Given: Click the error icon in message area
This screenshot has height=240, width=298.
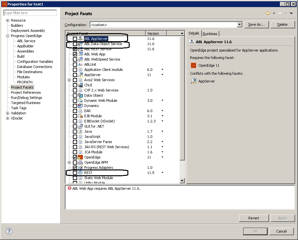Looking at the screenshot, I should pyautogui.click(x=69, y=188).
